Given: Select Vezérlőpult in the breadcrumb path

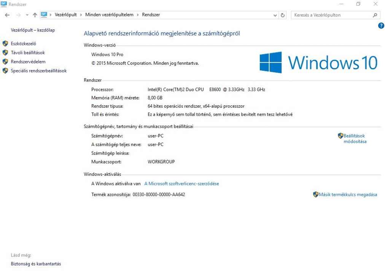Looking at the screenshot, I should coord(65,15).
